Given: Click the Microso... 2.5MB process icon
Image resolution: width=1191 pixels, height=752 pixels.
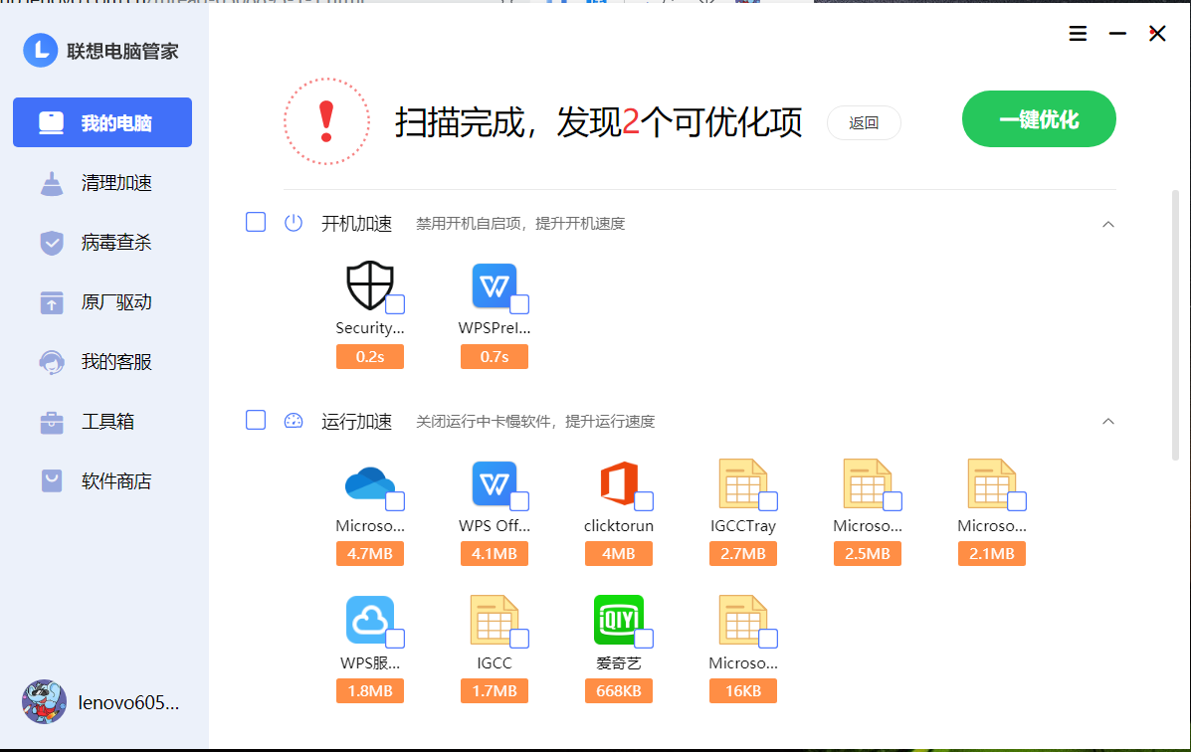Looking at the screenshot, I should [x=868, y=483].
